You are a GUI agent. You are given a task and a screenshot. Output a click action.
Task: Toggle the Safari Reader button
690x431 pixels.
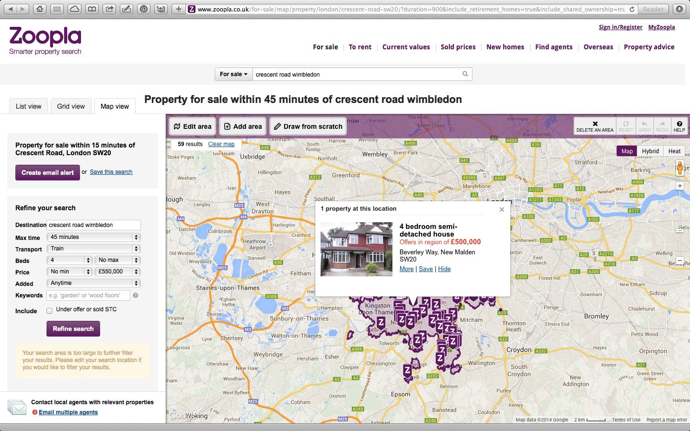[653, 9]
